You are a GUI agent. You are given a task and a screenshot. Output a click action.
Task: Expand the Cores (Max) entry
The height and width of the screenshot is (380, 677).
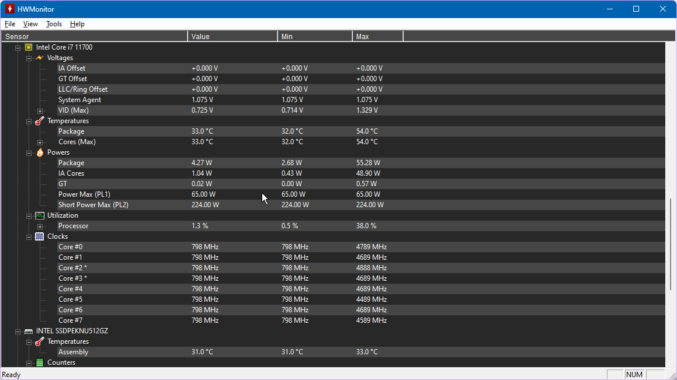click(40, 142)
